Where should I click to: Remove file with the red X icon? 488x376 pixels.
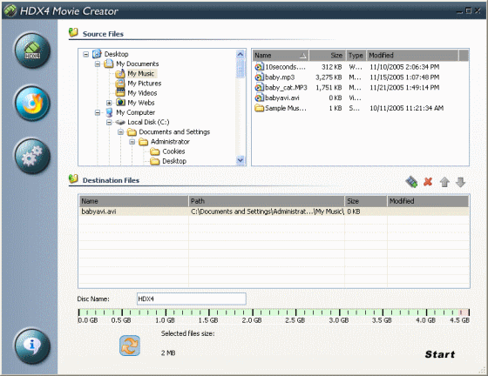(x=428, y=182)
